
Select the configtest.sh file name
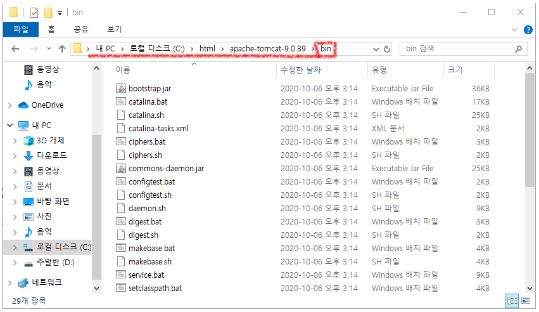coord(150,195)
